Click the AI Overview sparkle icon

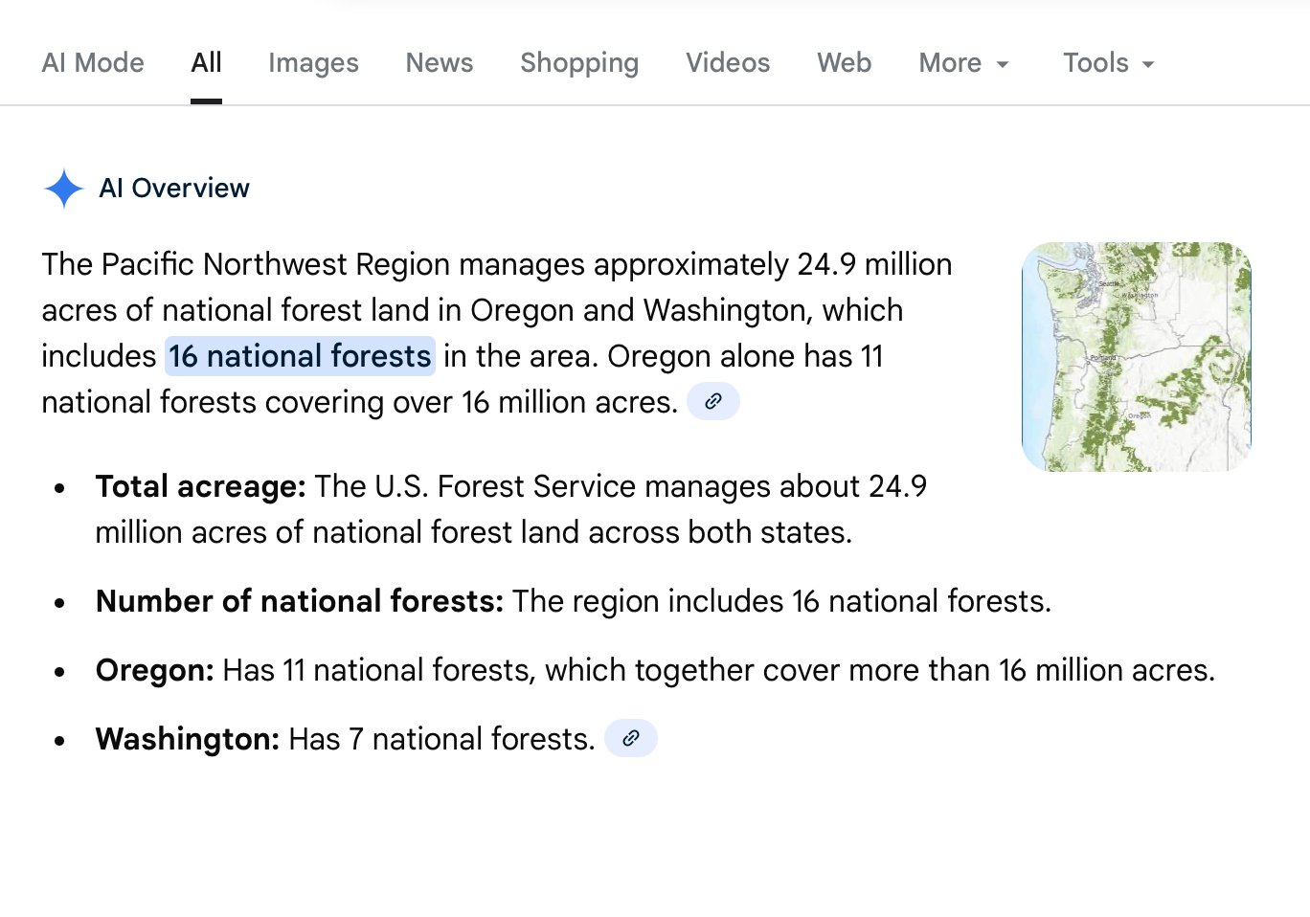(x=63, y=189)
